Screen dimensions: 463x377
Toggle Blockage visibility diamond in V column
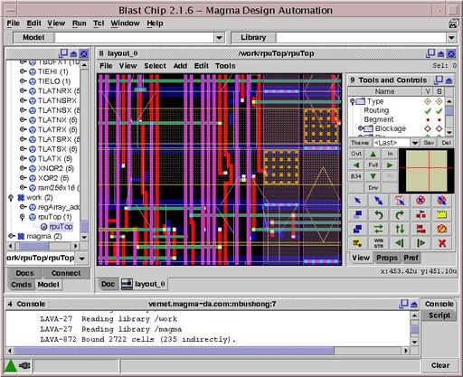[428, 128]
